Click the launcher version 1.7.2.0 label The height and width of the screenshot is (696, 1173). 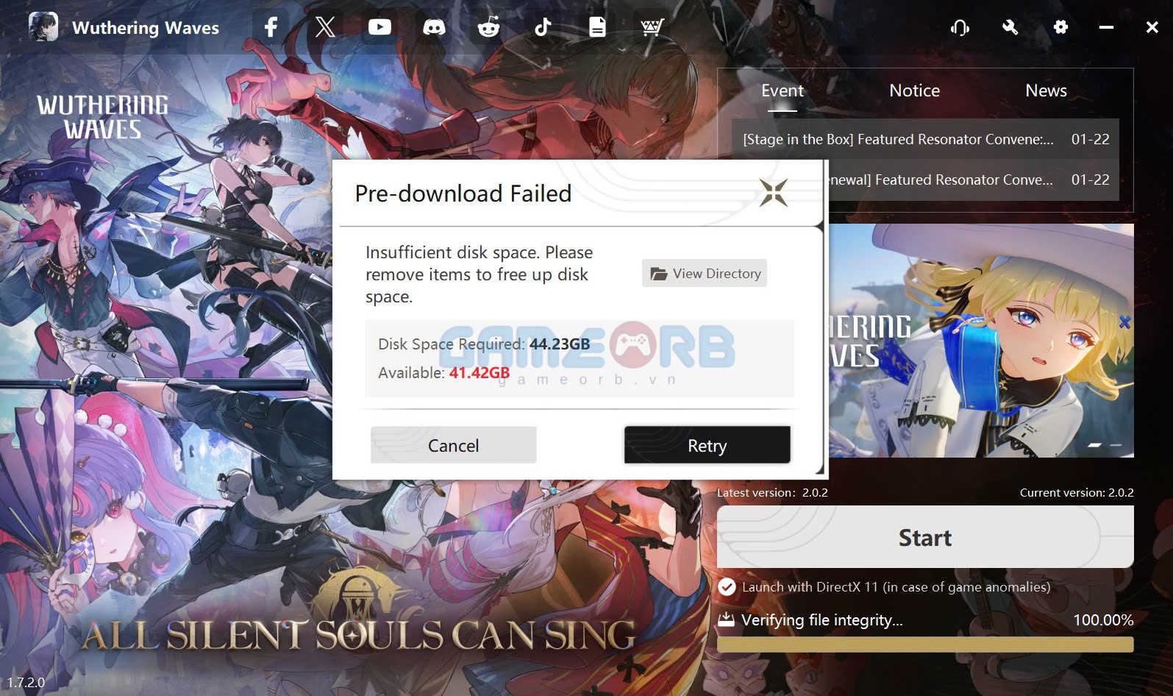[26, 682]
